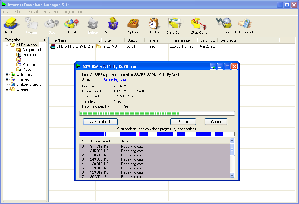Click Info column header in connections list
The image size is (299, 204).
[174, 141]
